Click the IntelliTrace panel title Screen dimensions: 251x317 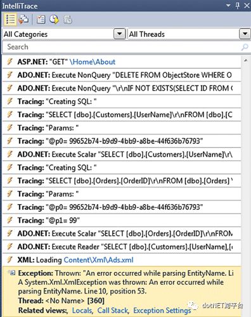20,6
